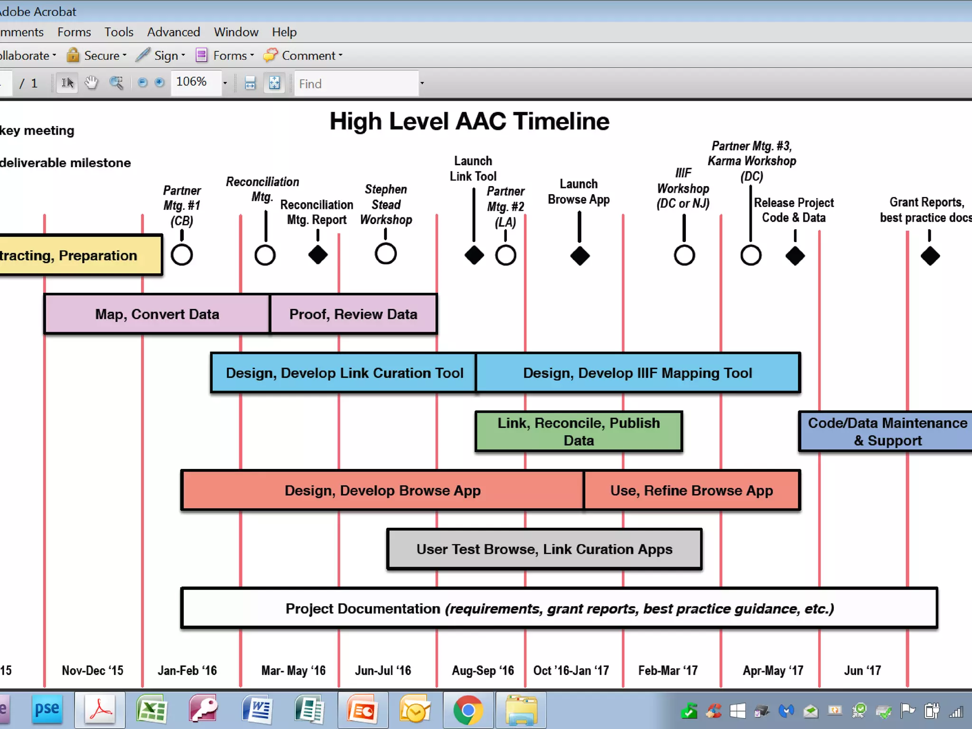Select the text Select tool
Screen dimensions: 972x729
point(67,83)
